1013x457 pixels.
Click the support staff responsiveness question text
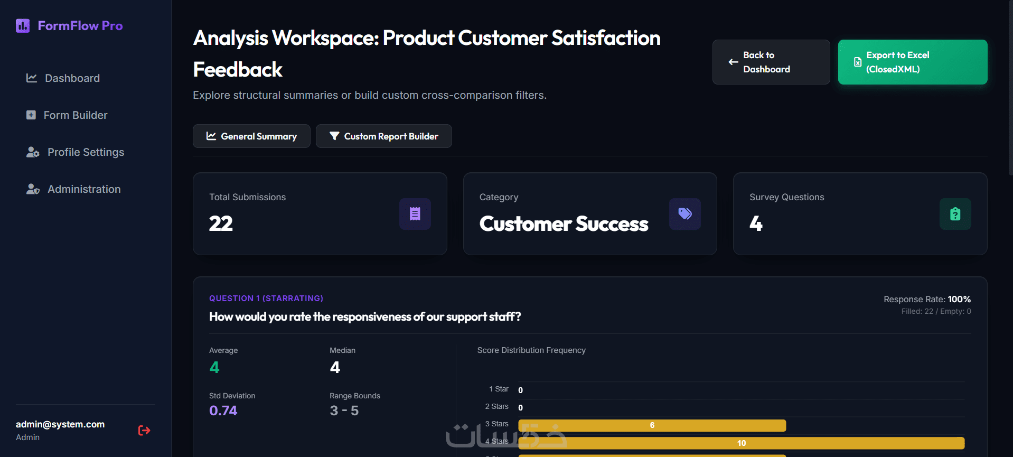[x=365, y=316]
